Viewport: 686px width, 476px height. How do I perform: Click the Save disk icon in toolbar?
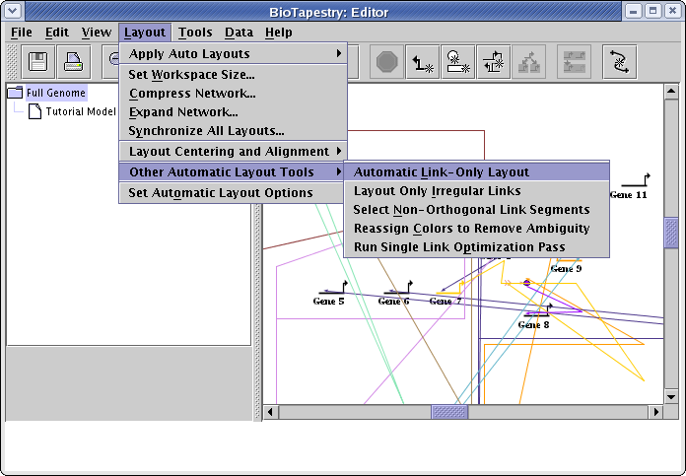coord(39,62)
